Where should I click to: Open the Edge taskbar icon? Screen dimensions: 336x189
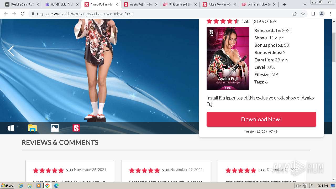tap(56, 186)
